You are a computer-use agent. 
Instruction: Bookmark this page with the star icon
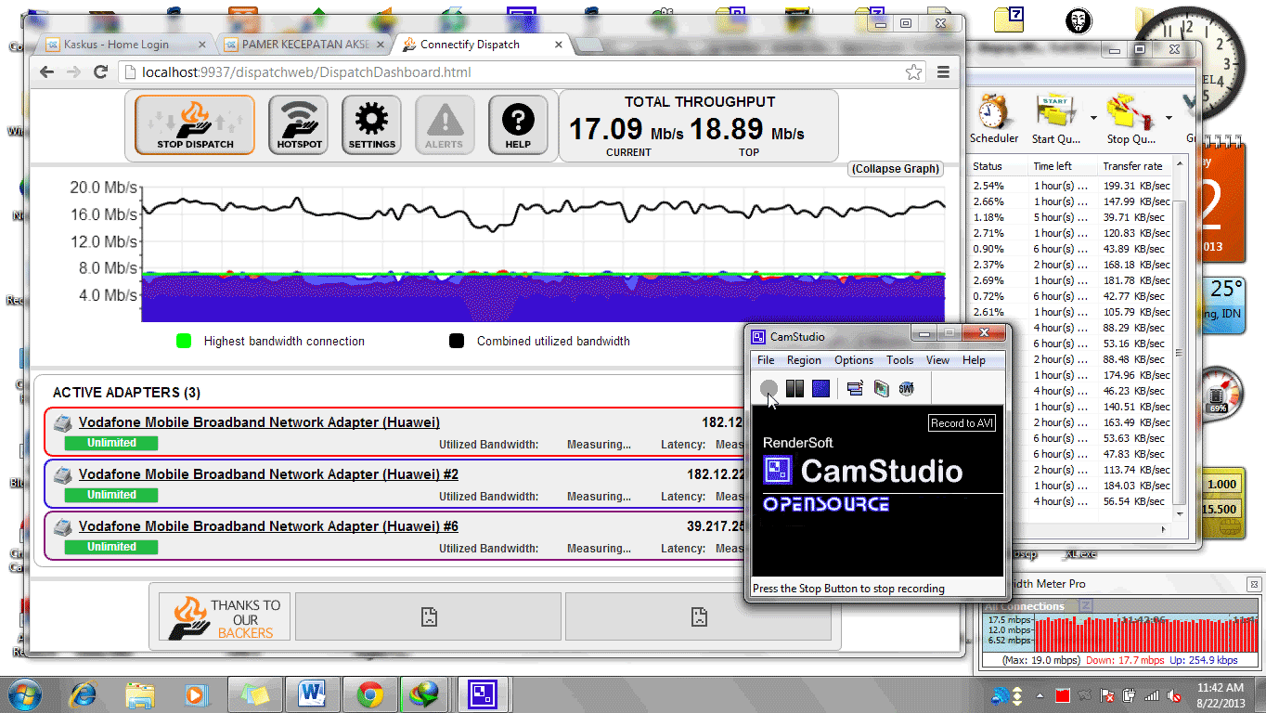click(x=913, y=72)
